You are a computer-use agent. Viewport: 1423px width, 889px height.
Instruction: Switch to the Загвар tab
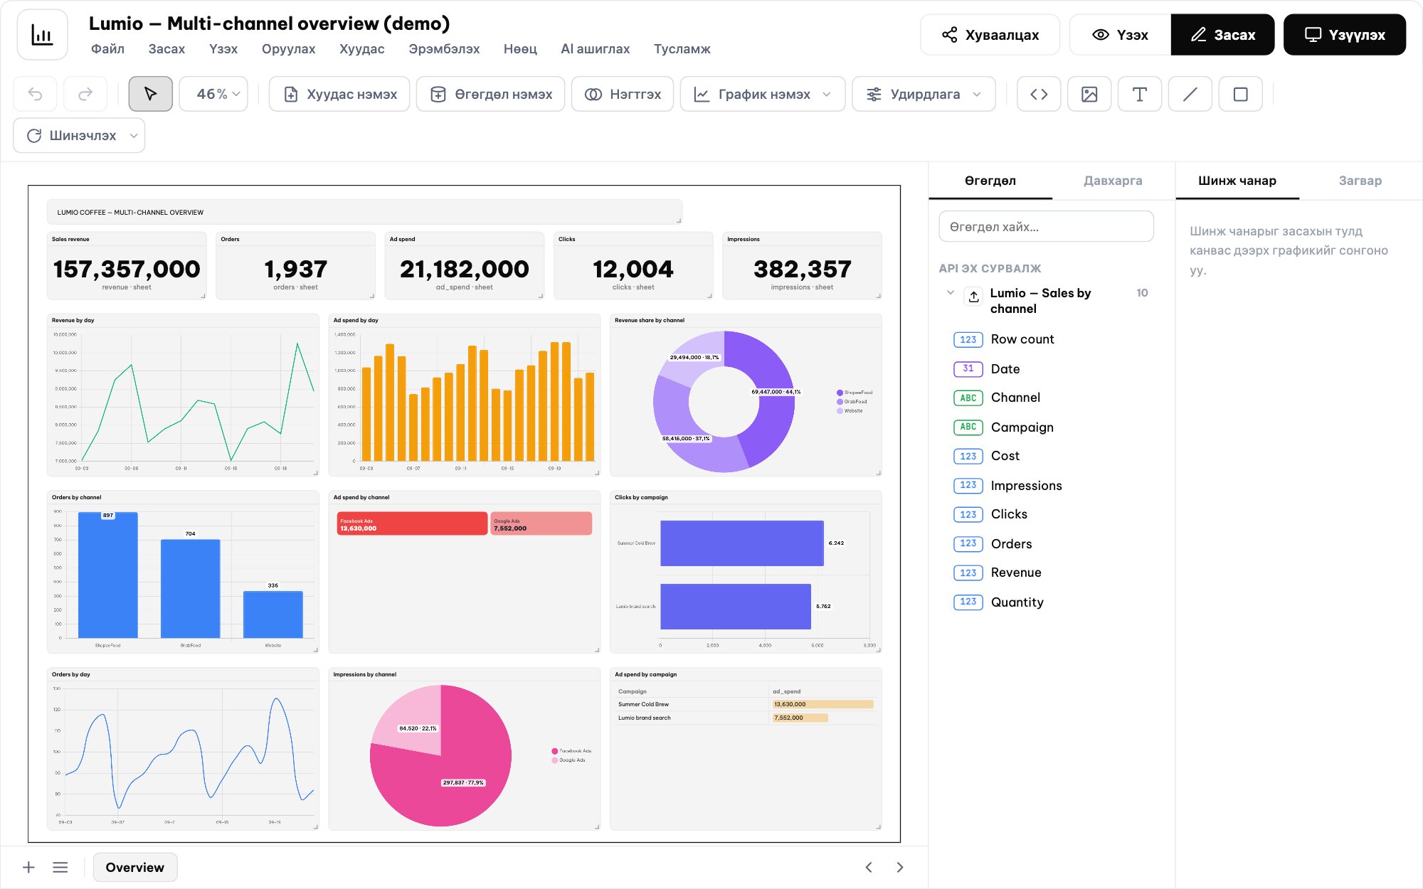click(1360, 181)
